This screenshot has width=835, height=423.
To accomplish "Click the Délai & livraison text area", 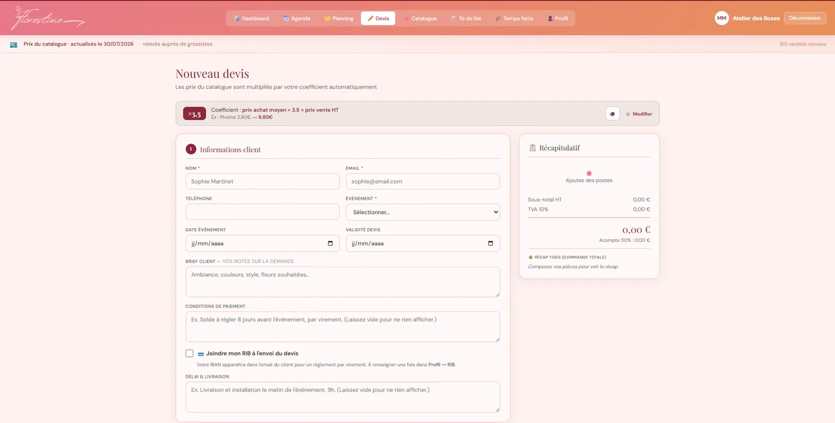I will point(343,397).
